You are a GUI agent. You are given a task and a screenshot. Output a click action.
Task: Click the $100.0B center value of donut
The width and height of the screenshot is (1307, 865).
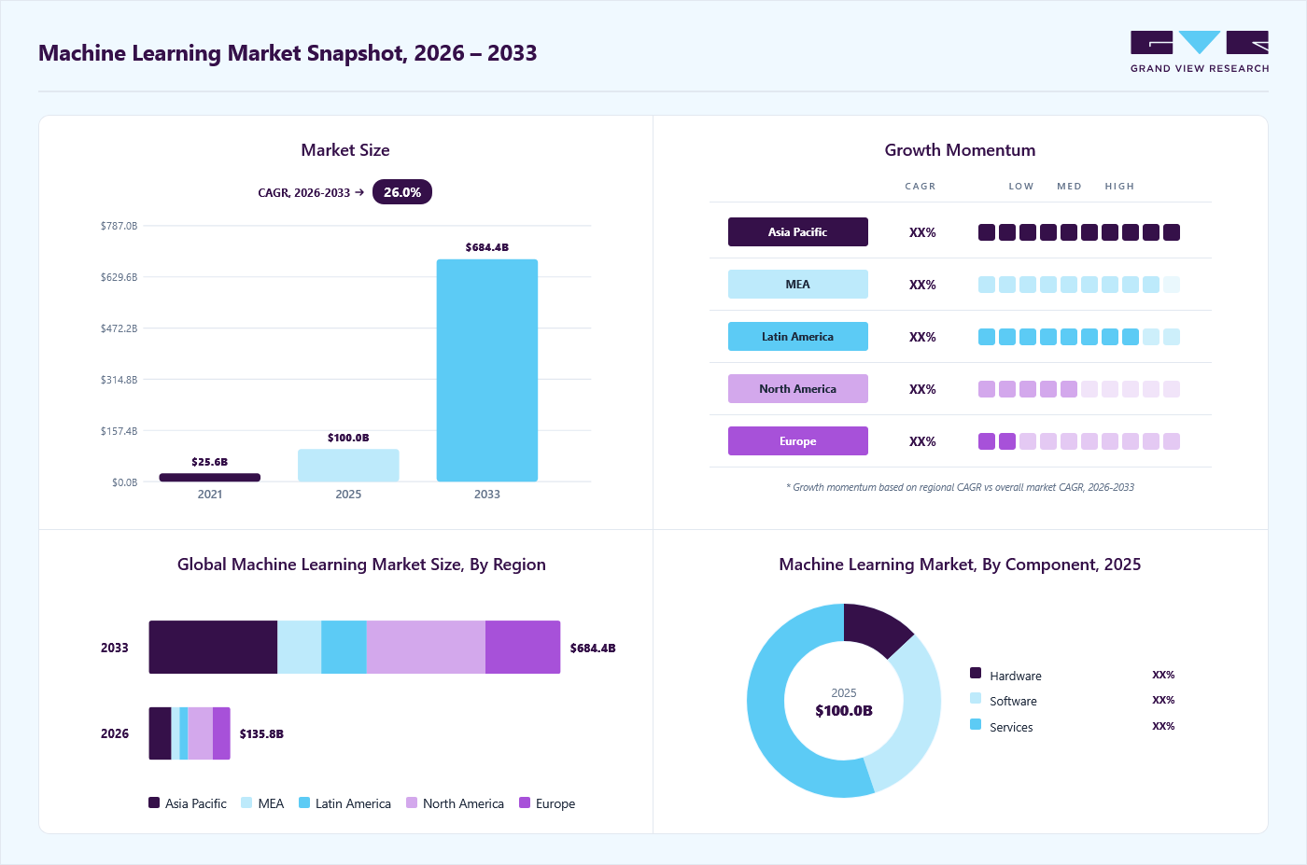[x=844, y=711]
